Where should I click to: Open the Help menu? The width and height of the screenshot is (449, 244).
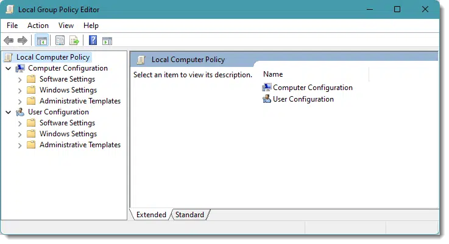pos(91,26)
